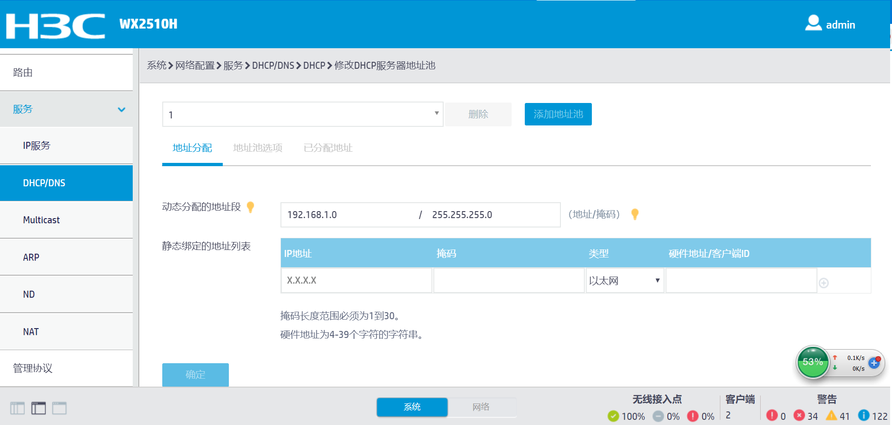This screenshot has height=425, width=892.
Task: Click the IP地址 column header
Action: [x=298, y=254]
